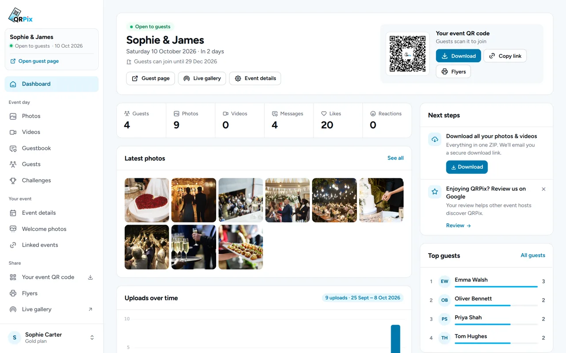Click the QRPix logo

[20, 15]
